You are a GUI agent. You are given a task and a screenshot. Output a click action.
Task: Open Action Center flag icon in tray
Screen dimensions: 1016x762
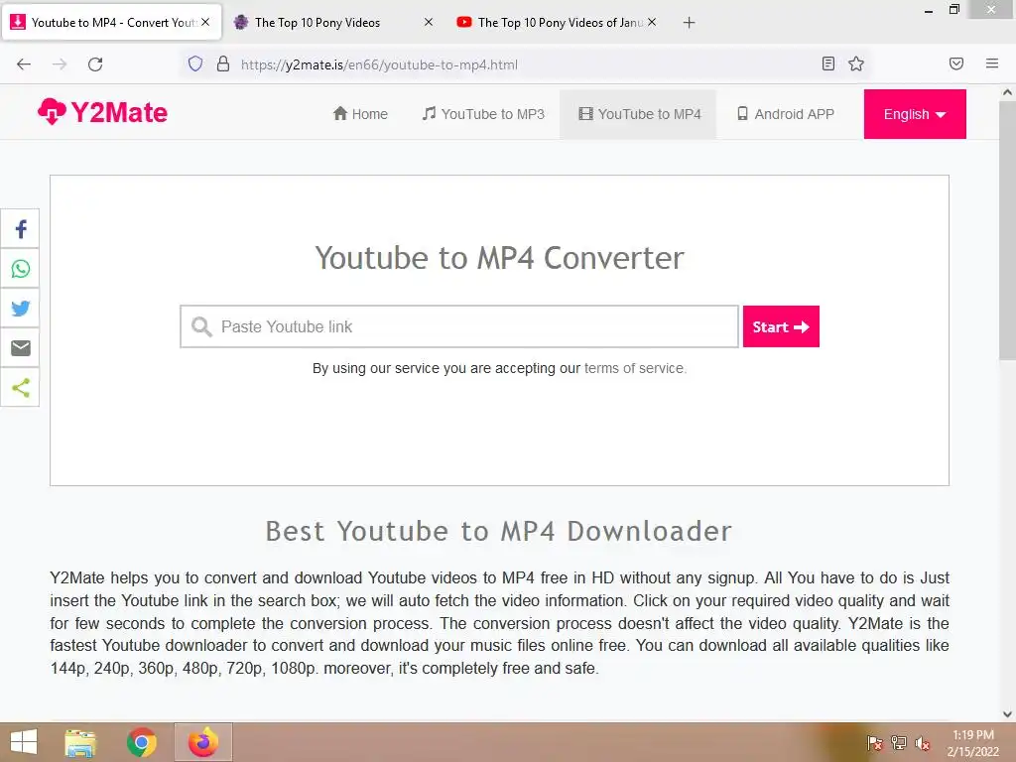point(875,743)
